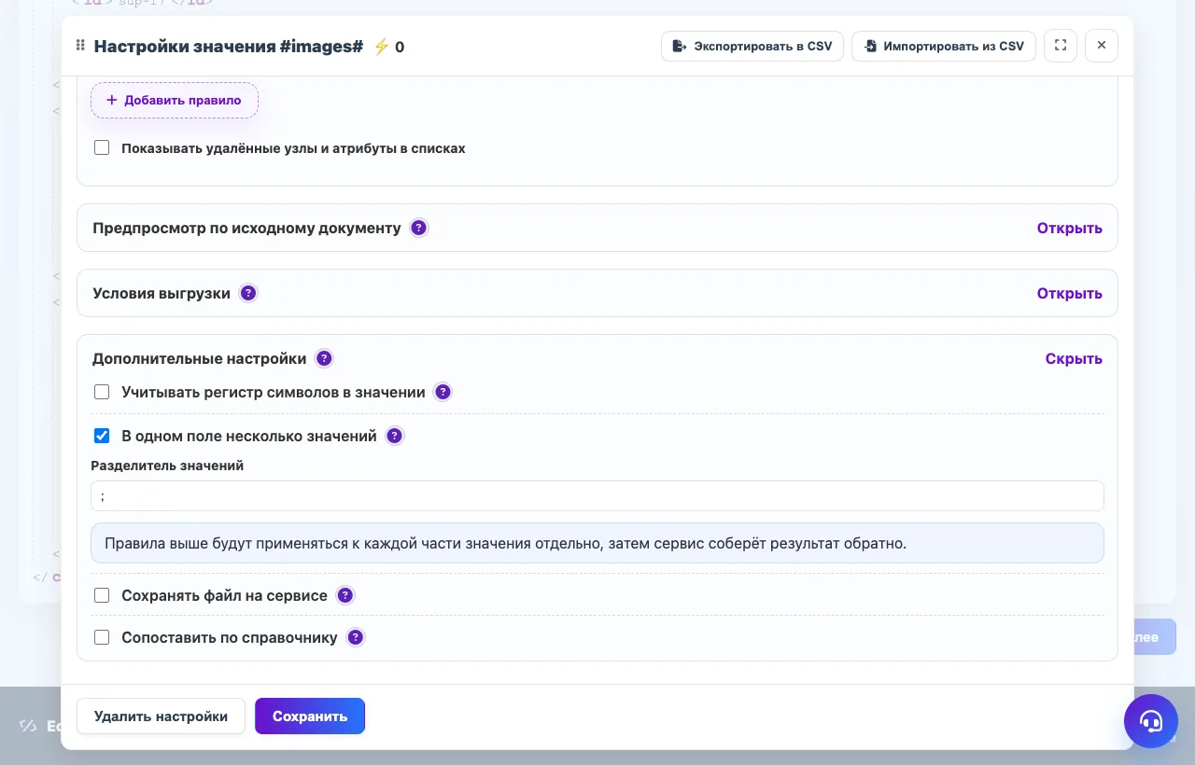This screenshot has width=1195, height=765.
Task: Uncheck В одном поле несколько значений
Action: [102, 436]
